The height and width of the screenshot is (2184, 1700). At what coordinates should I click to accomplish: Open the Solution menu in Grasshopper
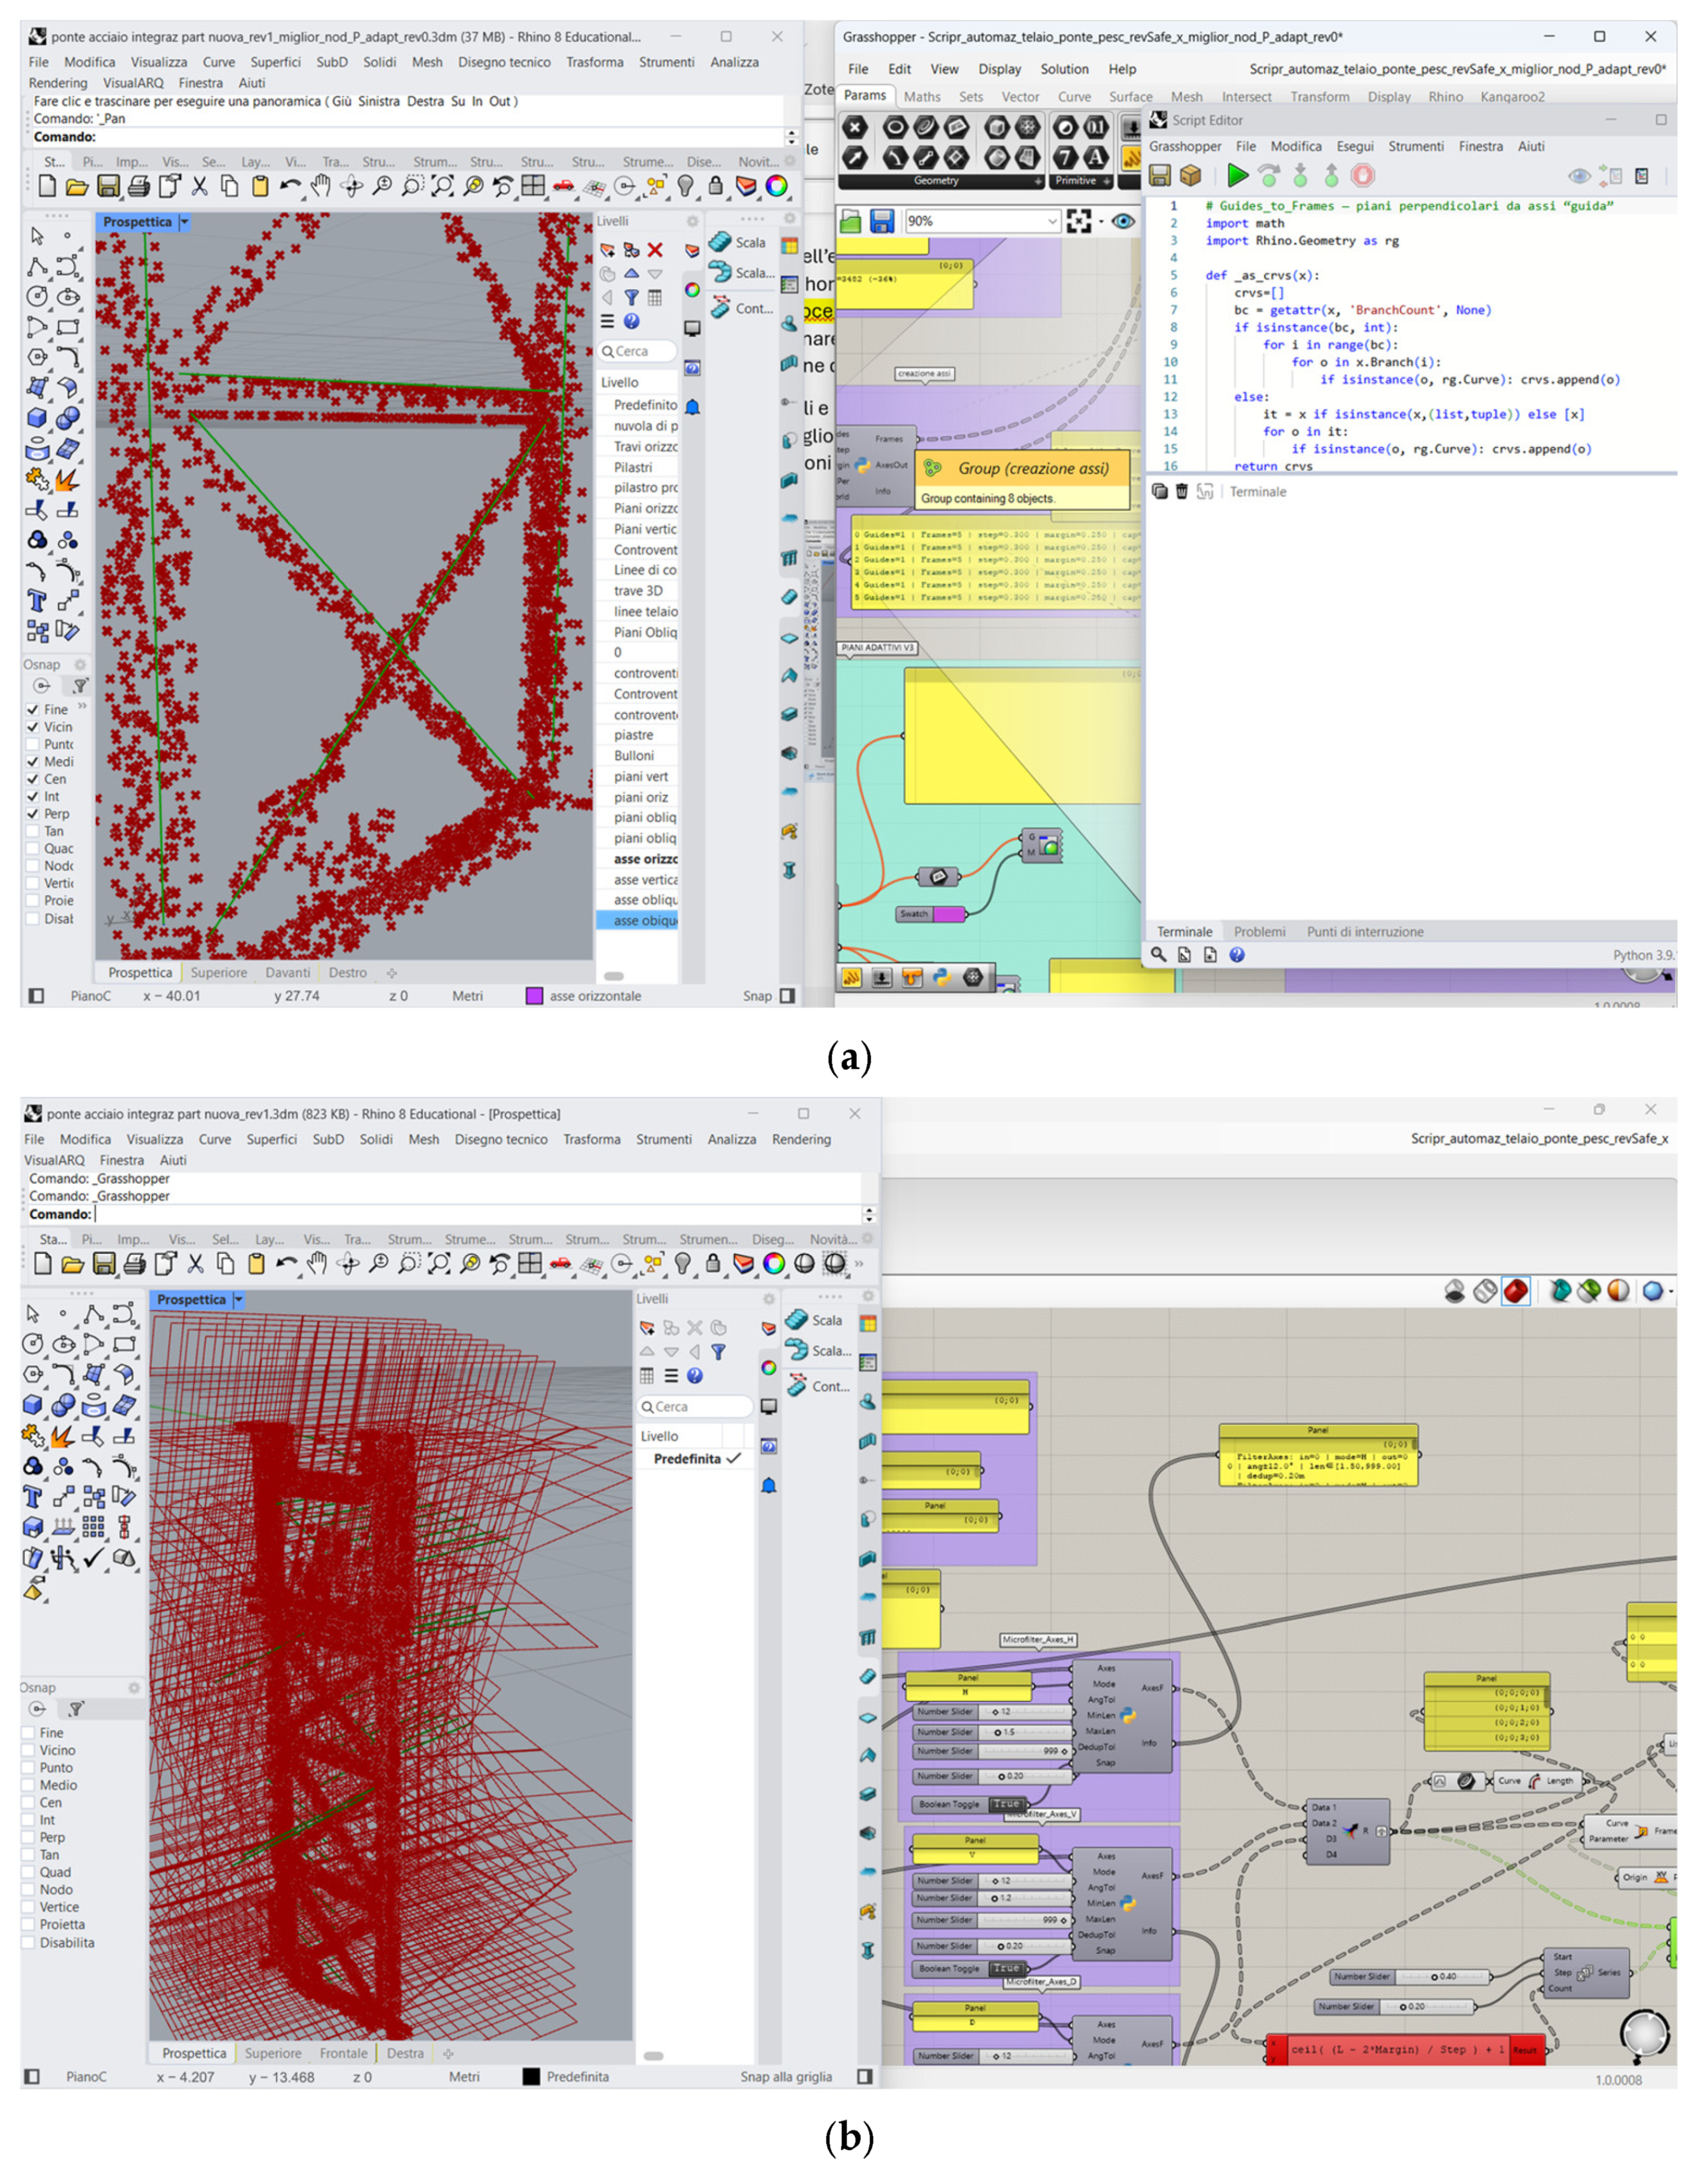point(1064,69)
